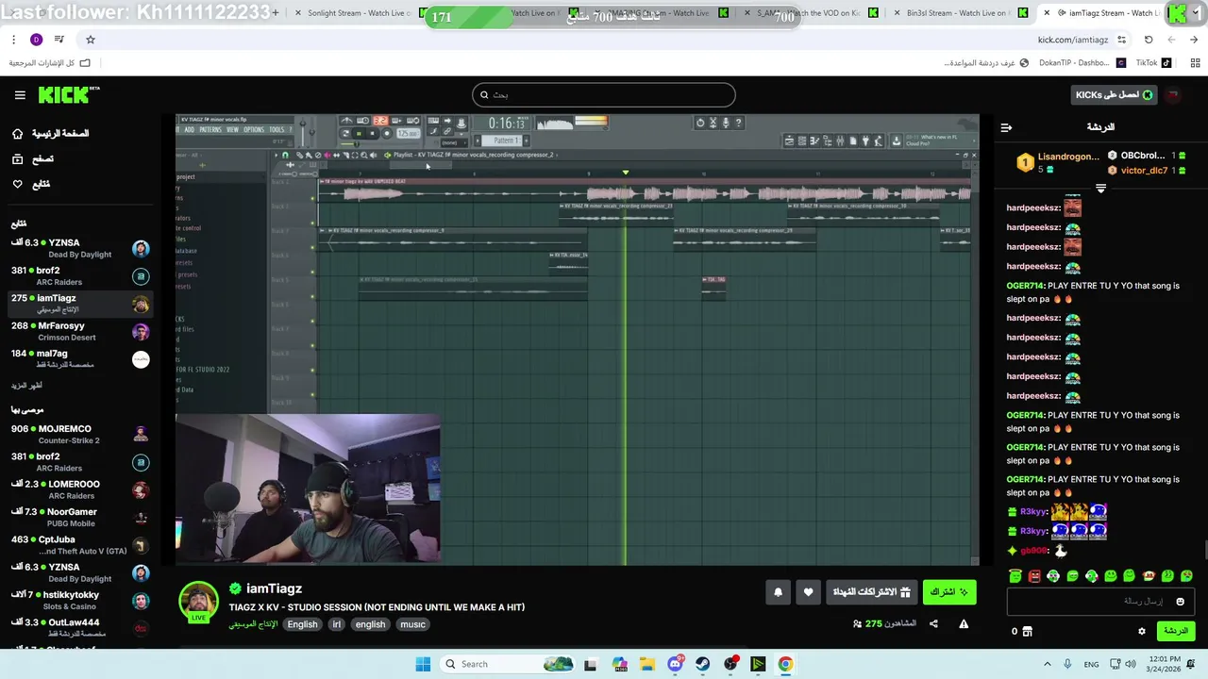Open mal7ag channel in sidebar
1208x679 pixels.
(80, 359)
